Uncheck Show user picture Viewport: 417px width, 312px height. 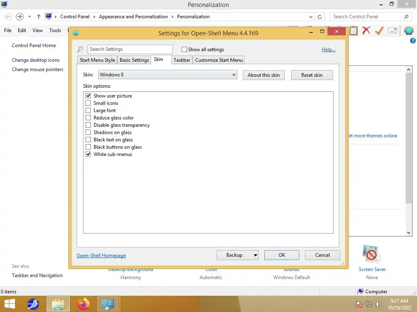(88, 96)
